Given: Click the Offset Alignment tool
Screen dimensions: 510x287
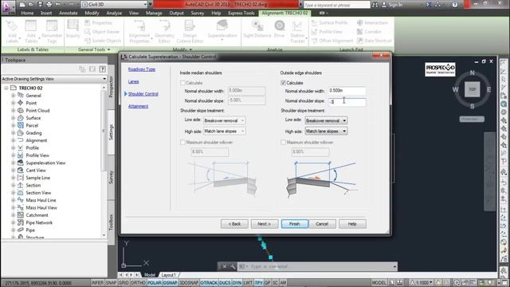Looking at the screenshot, I should (332, 41).
